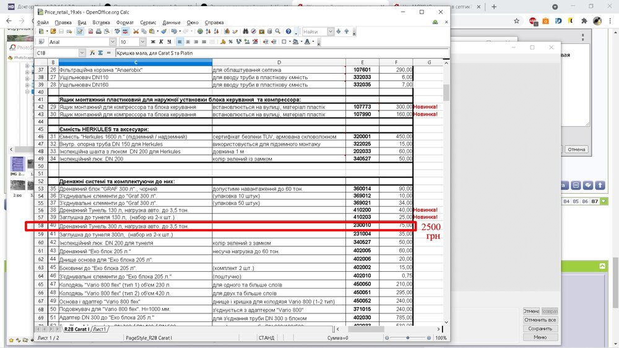Click the Сохранить button at bottom right
The height and width of the screenshot is (348, 619).
pyautogui.click(x=540, y=329)
